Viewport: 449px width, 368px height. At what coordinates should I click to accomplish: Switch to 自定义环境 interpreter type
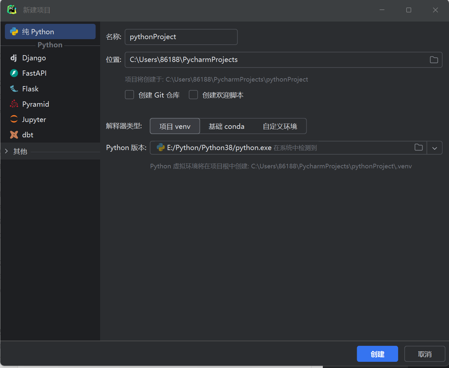(280, 126)
